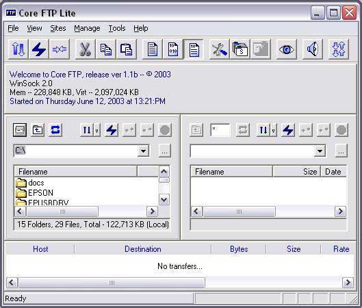Screen dimensions: 362x308
Task: Click local pane lightning quick transfer icon
Action: pyautogui.click(x=112, y=130)
